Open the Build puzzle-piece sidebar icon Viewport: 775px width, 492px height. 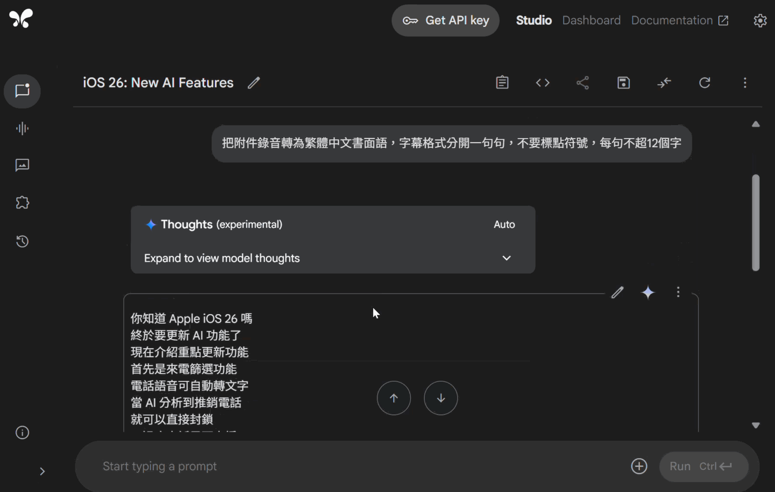(x=22, y=203)
